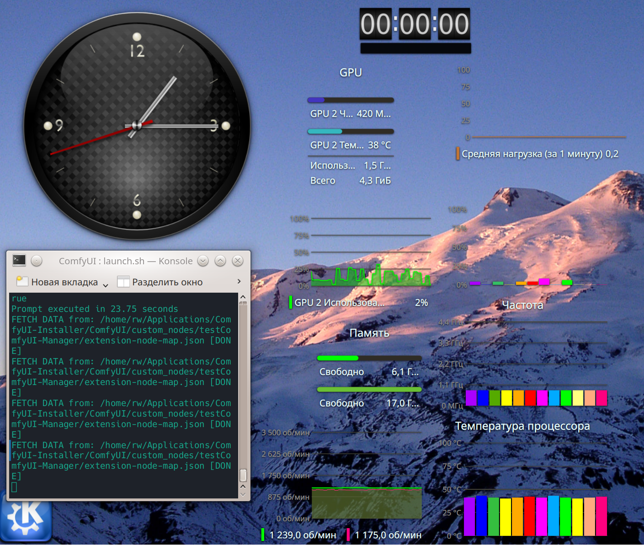Image resolution: width=644 pixels, height=546 pixels.
Task: Select the green GPU usage graph
Action: click(371, 276)
